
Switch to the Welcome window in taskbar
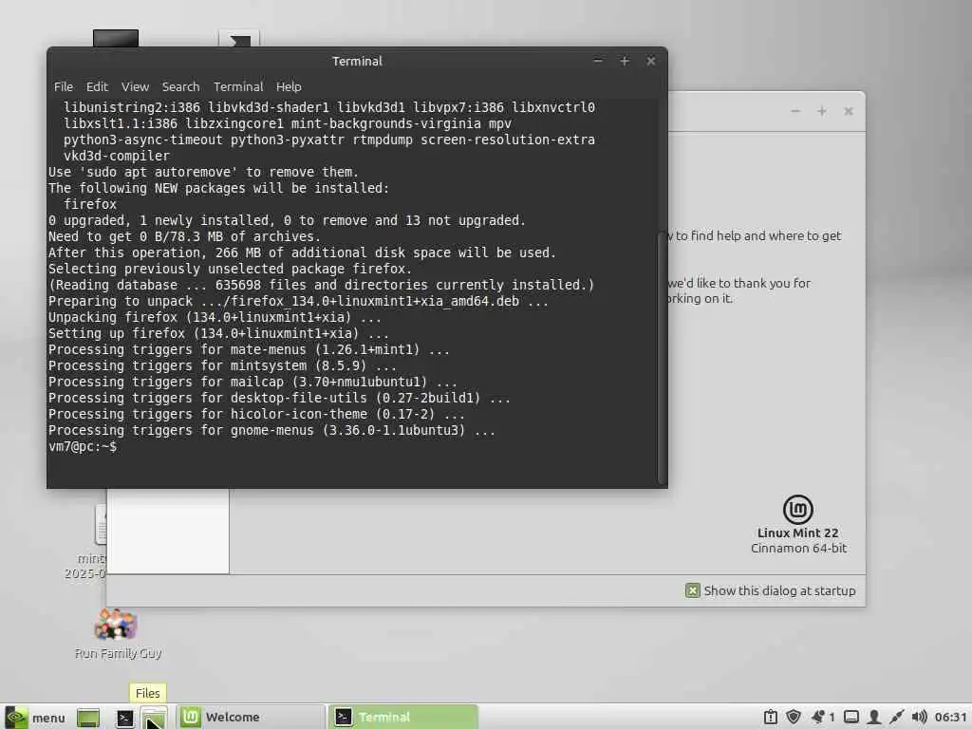pyautogui.click(x=251, y=718)
